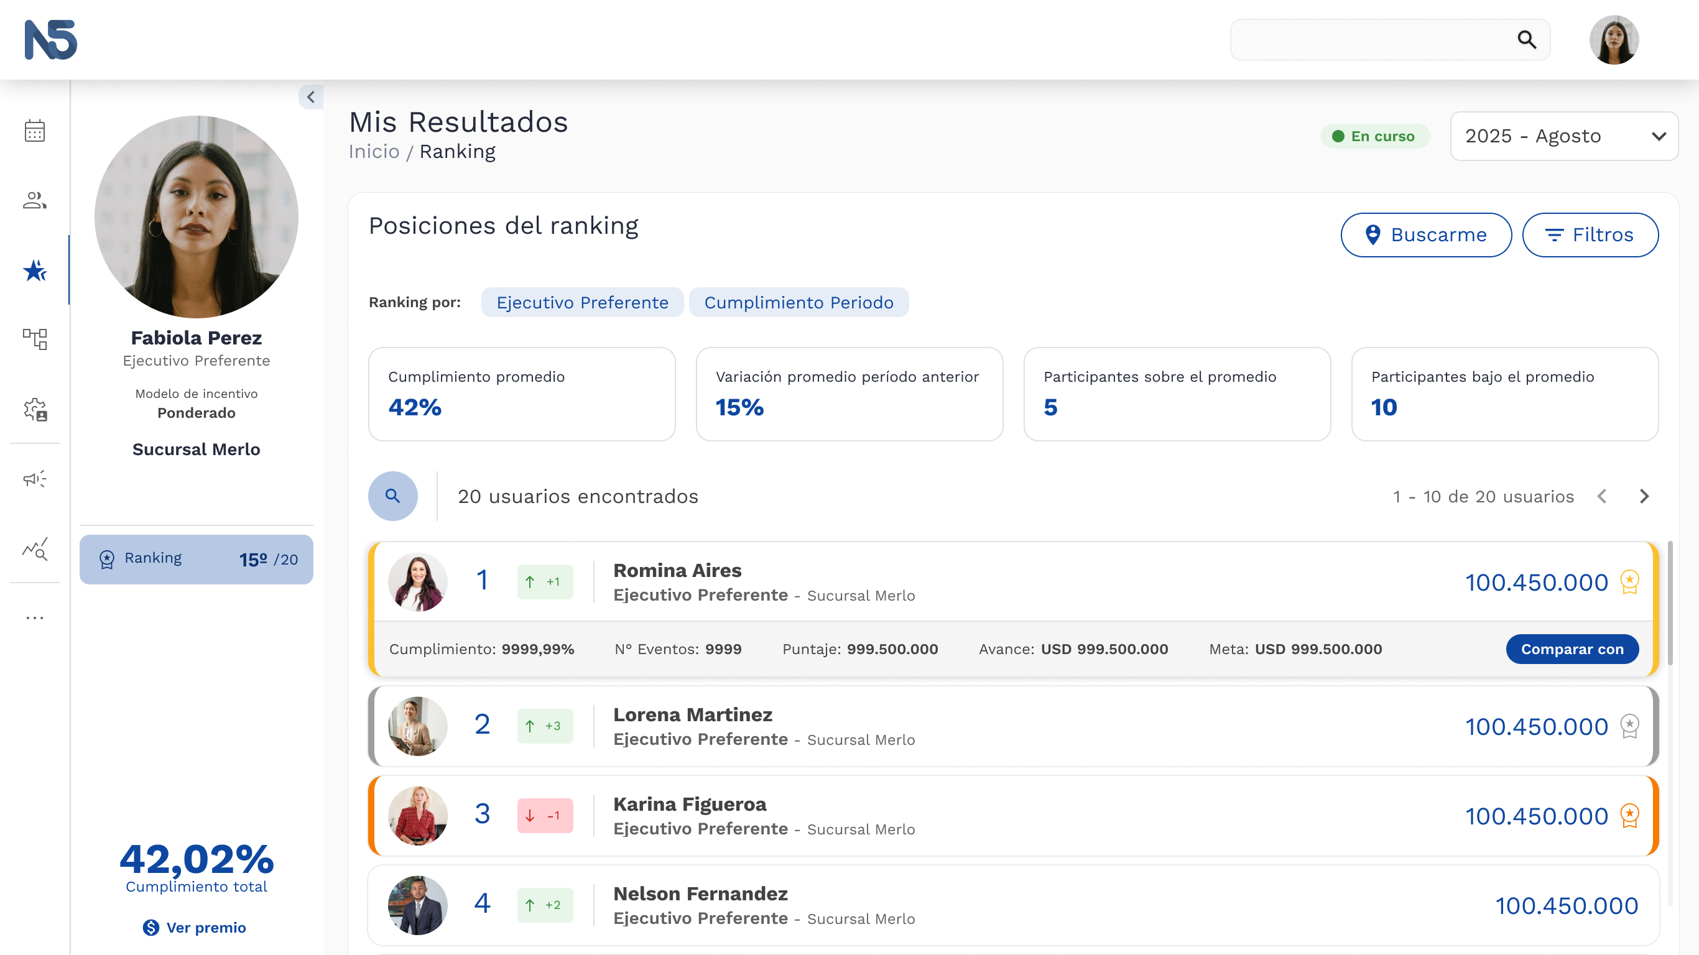This screenshot has height=955, width=1699.
Task: Click Romina Aires' gold award badge icon
Action: [1629, 582]
